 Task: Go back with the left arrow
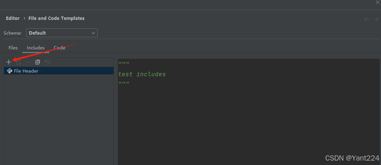pyautogui.click(x=366, y=19)
